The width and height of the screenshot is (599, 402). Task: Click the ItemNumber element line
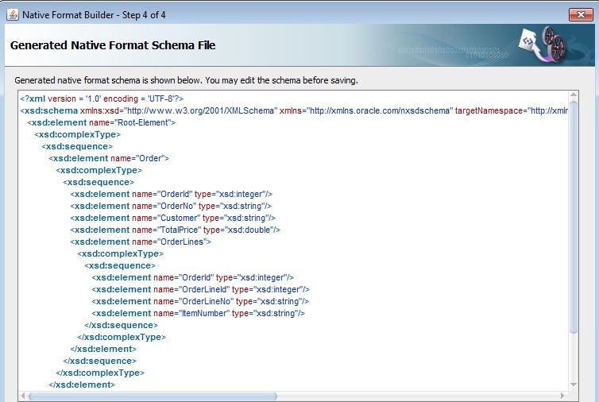coord(198,313)
